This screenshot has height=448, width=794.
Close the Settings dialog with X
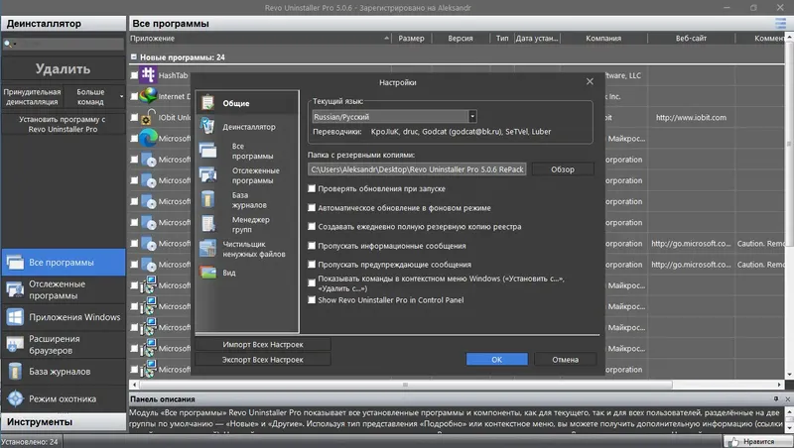coord(590,81)
